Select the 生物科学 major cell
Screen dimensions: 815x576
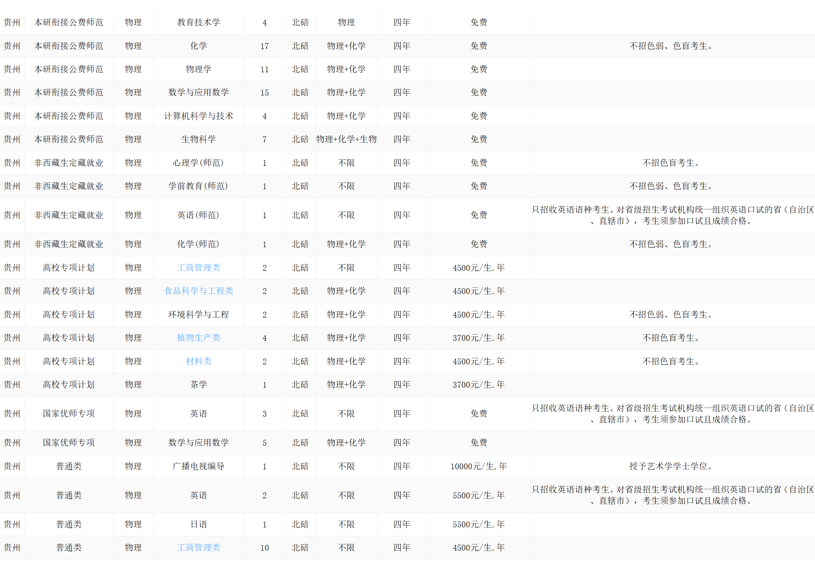[199, 139]
